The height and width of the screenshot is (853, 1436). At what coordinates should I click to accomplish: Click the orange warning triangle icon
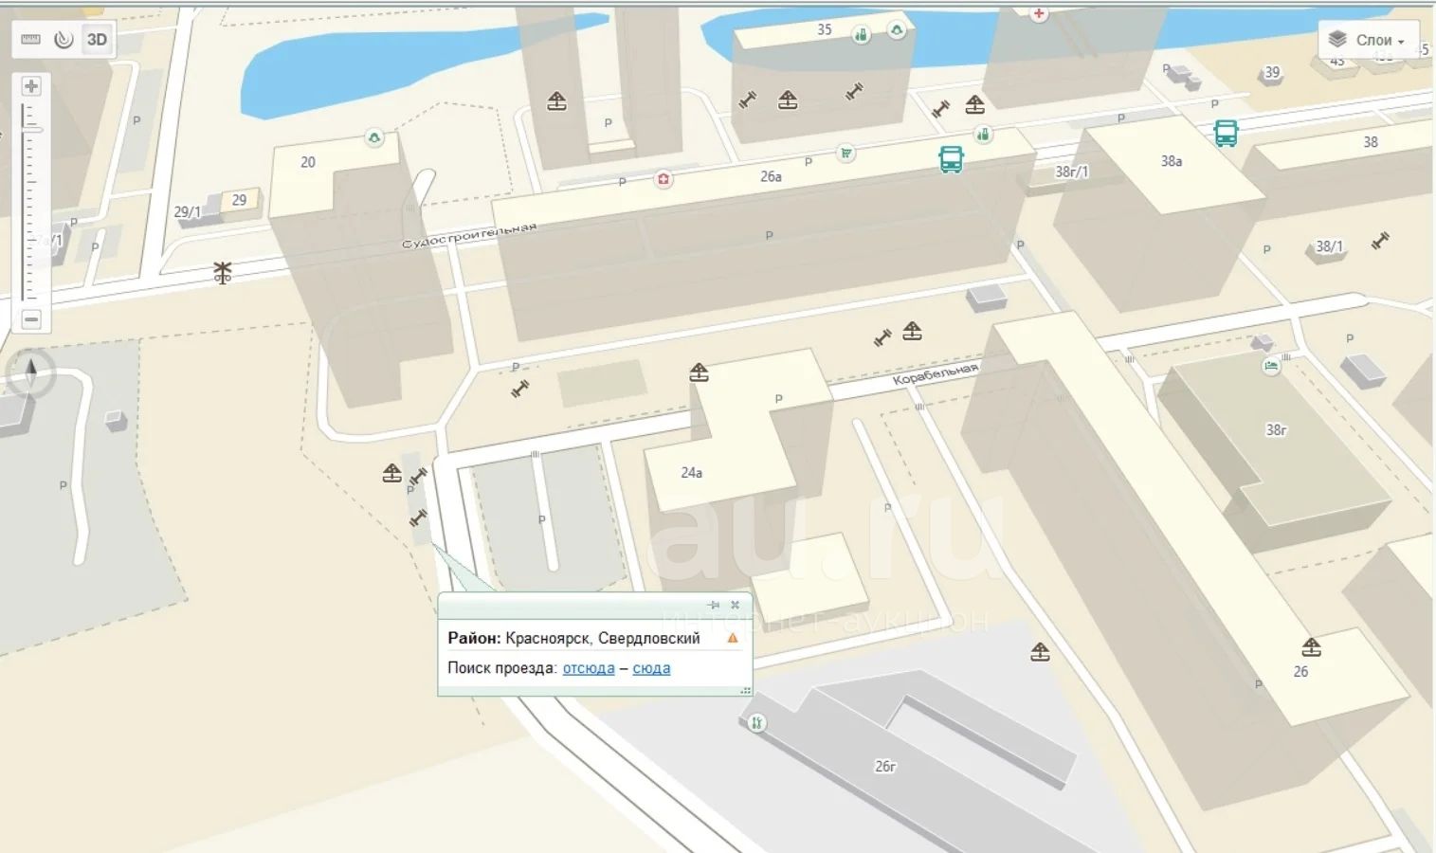pyautogui.click(x=732, y=639)
